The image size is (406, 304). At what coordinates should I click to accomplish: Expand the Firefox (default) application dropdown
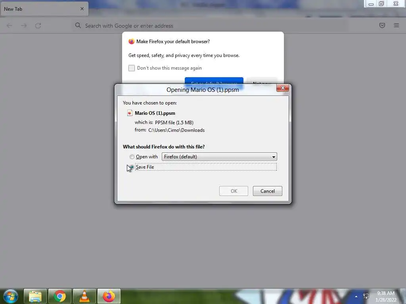coord(219,157)
